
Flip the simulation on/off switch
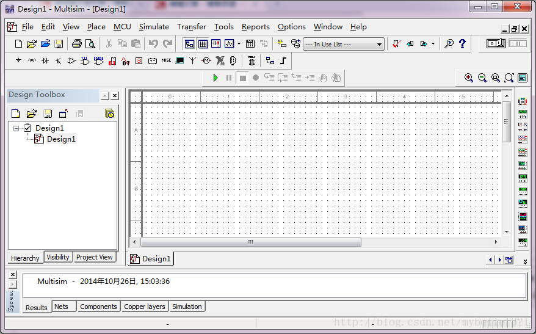click(496, 43)
